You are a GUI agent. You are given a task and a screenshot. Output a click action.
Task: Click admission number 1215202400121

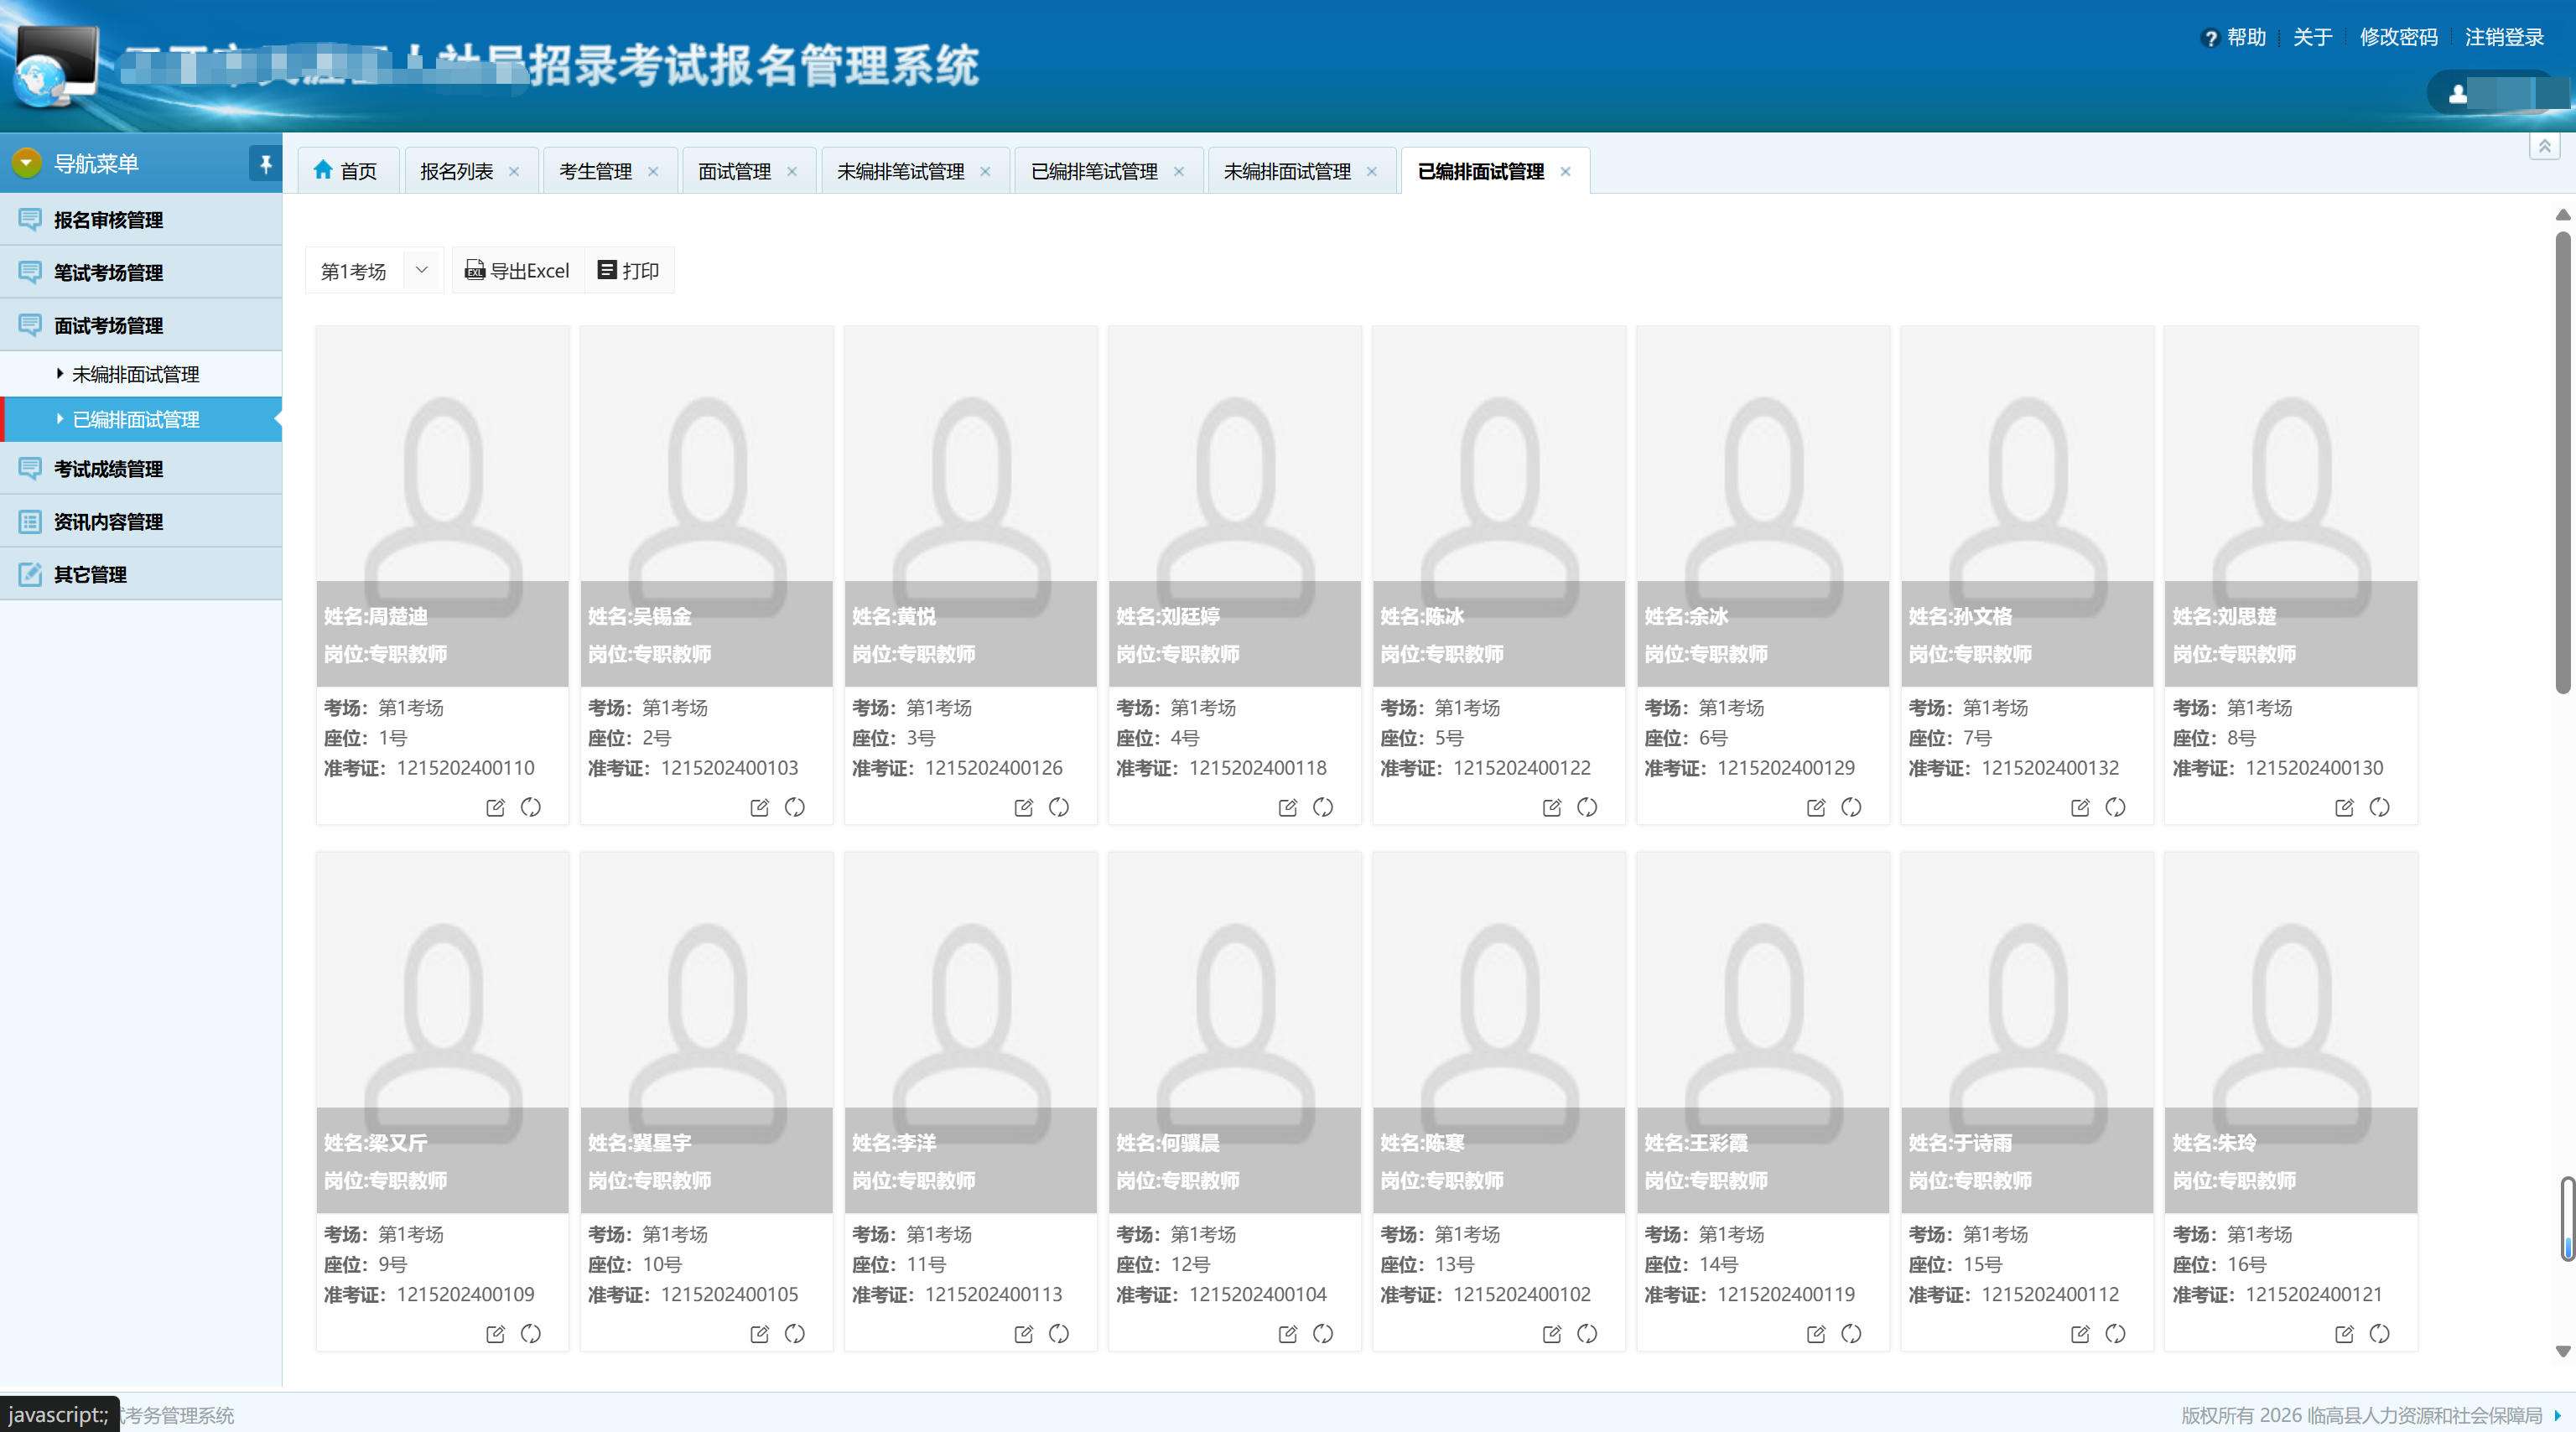coord(2314,1294)
